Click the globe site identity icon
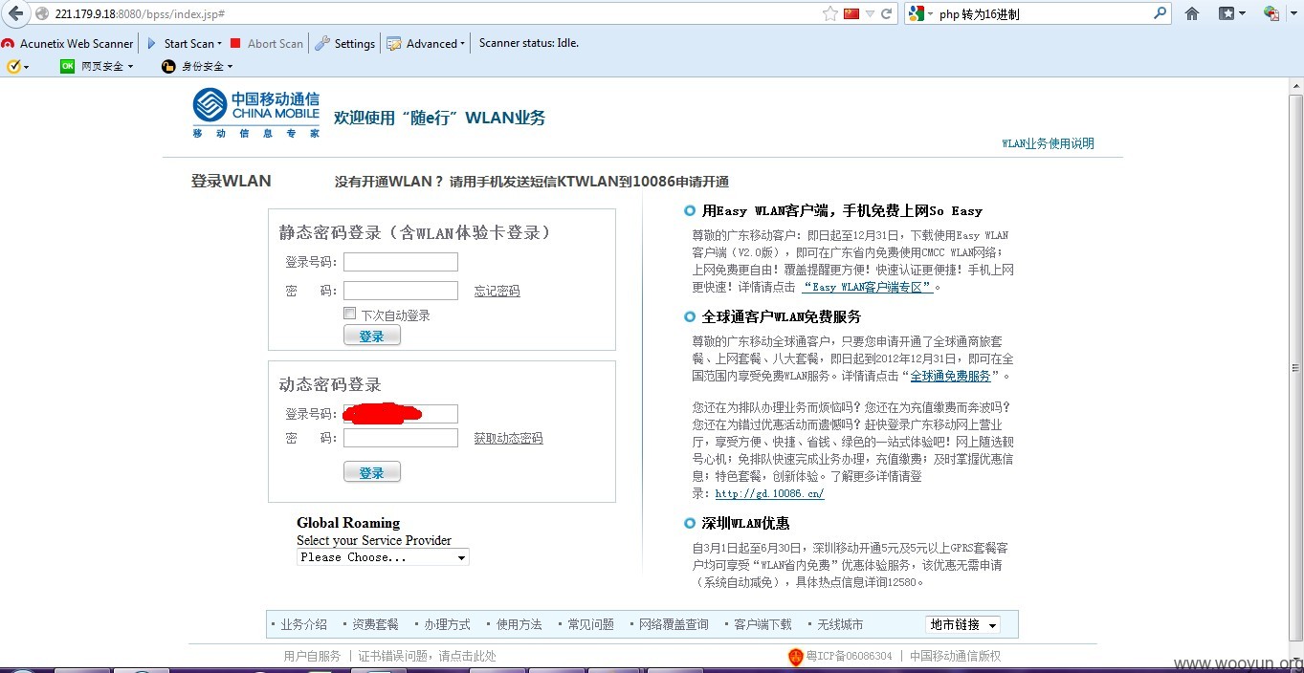This screenshot has height=673, width=1304. coord(42,14)
